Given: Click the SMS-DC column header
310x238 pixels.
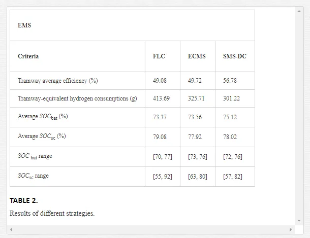Looking at the screenshot, I should pos(235,56).
